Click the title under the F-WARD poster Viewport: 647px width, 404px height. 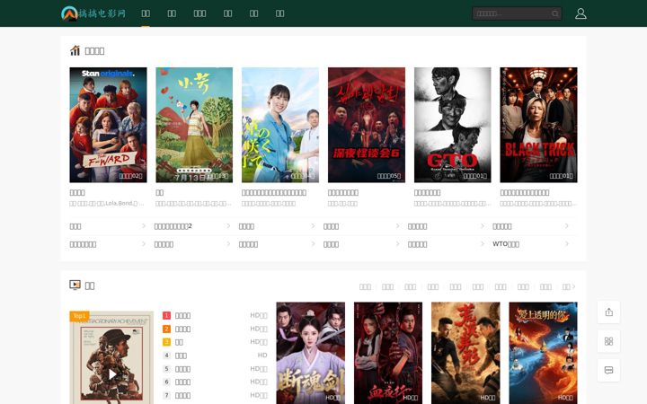click(77, 192)
